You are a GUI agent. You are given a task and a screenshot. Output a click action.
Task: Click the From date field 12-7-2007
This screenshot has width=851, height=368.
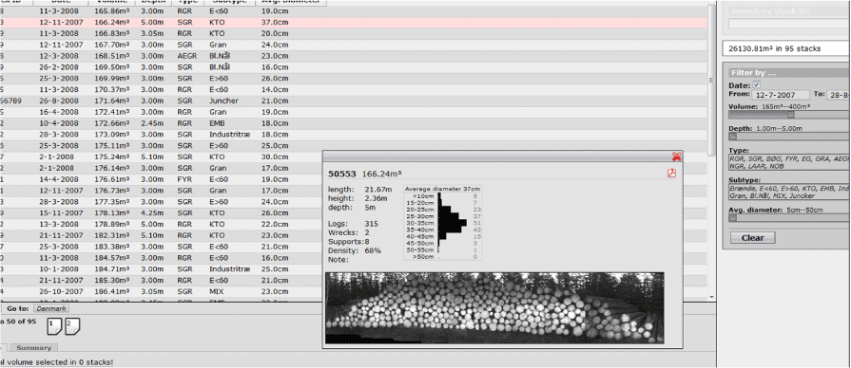click(780, 95)
